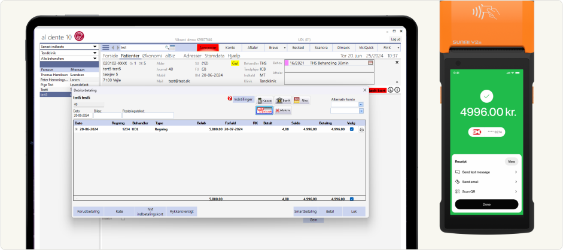
Task: Click the Dankort card payment icon
Action: (264, 110)
